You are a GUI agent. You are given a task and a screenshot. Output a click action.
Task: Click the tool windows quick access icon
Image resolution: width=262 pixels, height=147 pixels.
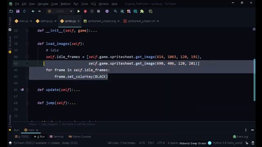(10, 143)
